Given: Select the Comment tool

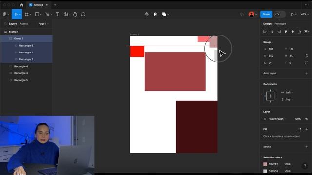Looking at the screenshot, I should pos(83,14).
